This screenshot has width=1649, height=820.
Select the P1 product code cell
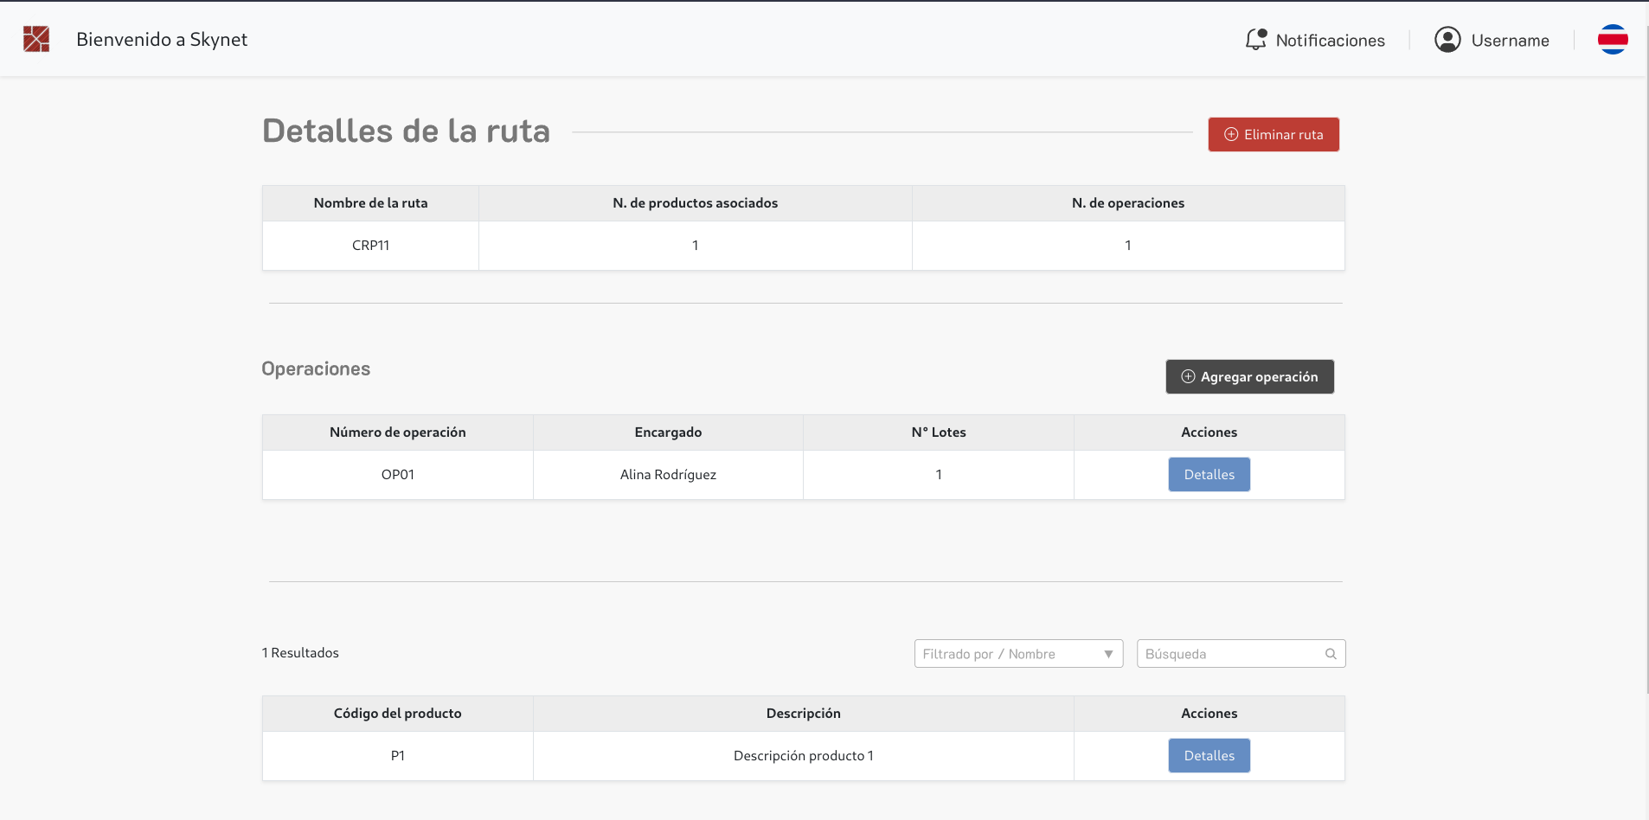point(398,756)
